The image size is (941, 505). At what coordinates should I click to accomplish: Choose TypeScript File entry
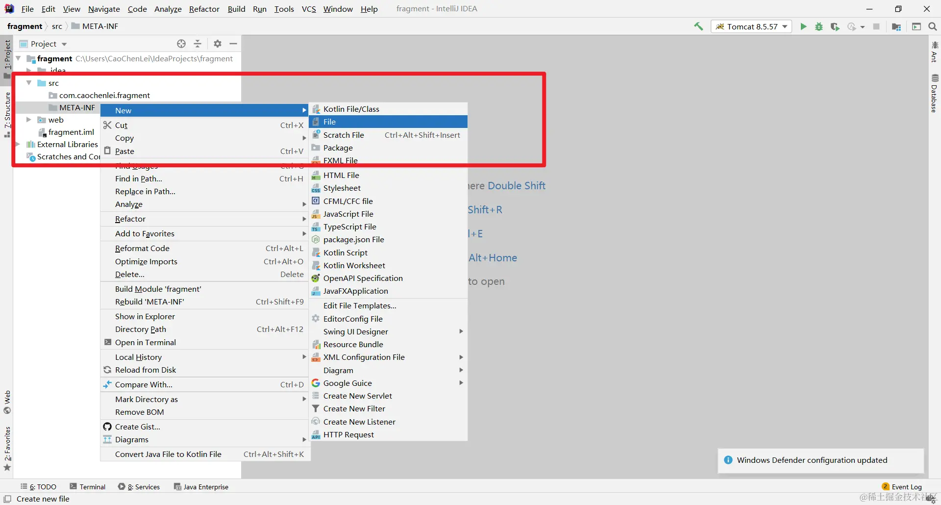pyautogui.click(x=388, y=227)
